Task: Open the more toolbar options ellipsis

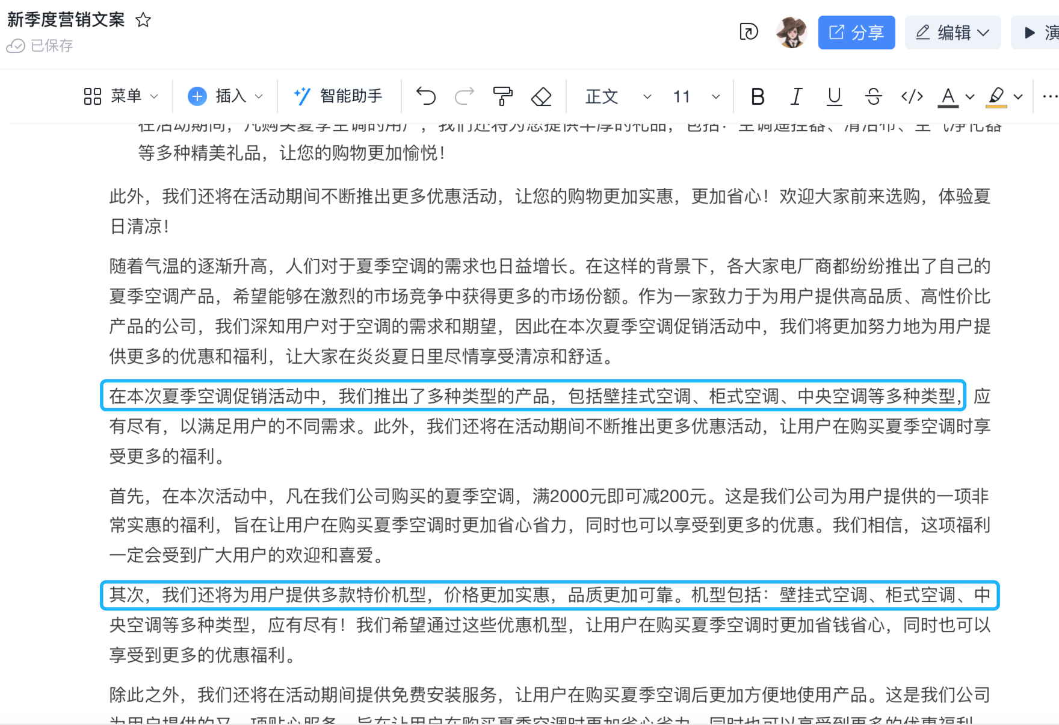Action: click(x=1049, y=96)
